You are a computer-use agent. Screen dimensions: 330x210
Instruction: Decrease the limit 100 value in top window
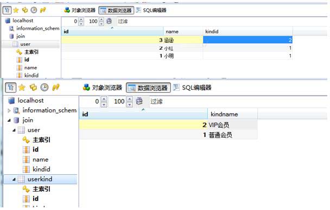[101, 23]
